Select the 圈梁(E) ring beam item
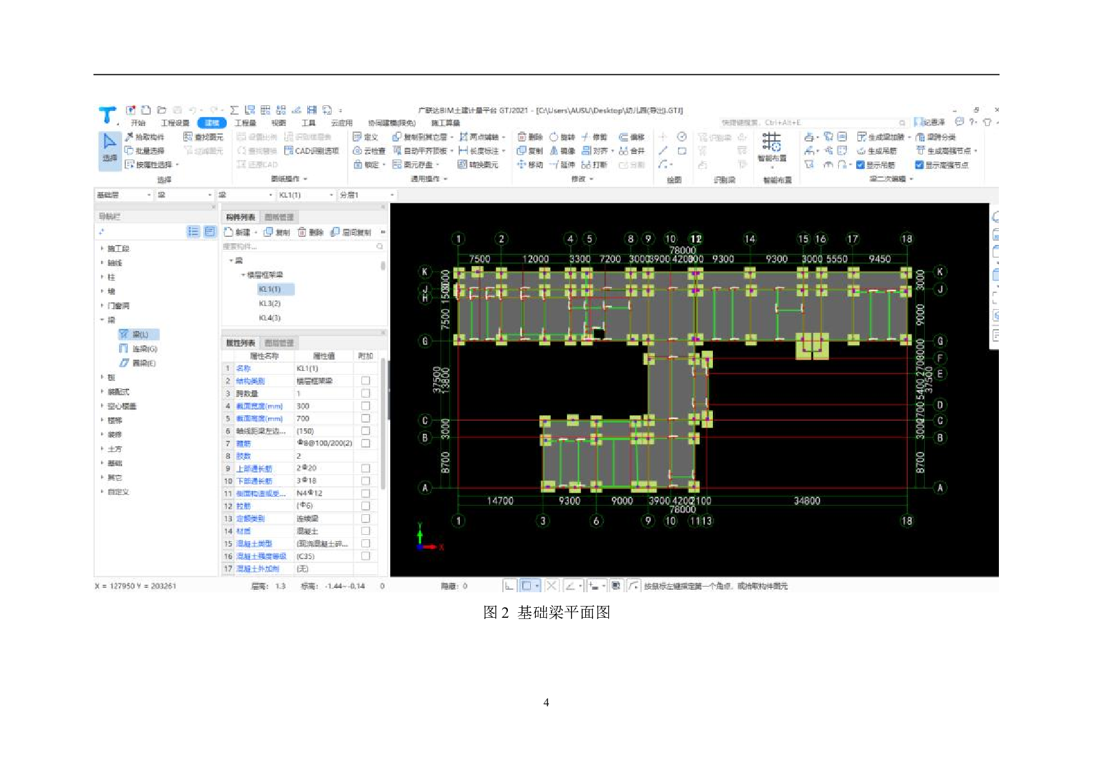 pyautogui.click(x=143, y=363)
